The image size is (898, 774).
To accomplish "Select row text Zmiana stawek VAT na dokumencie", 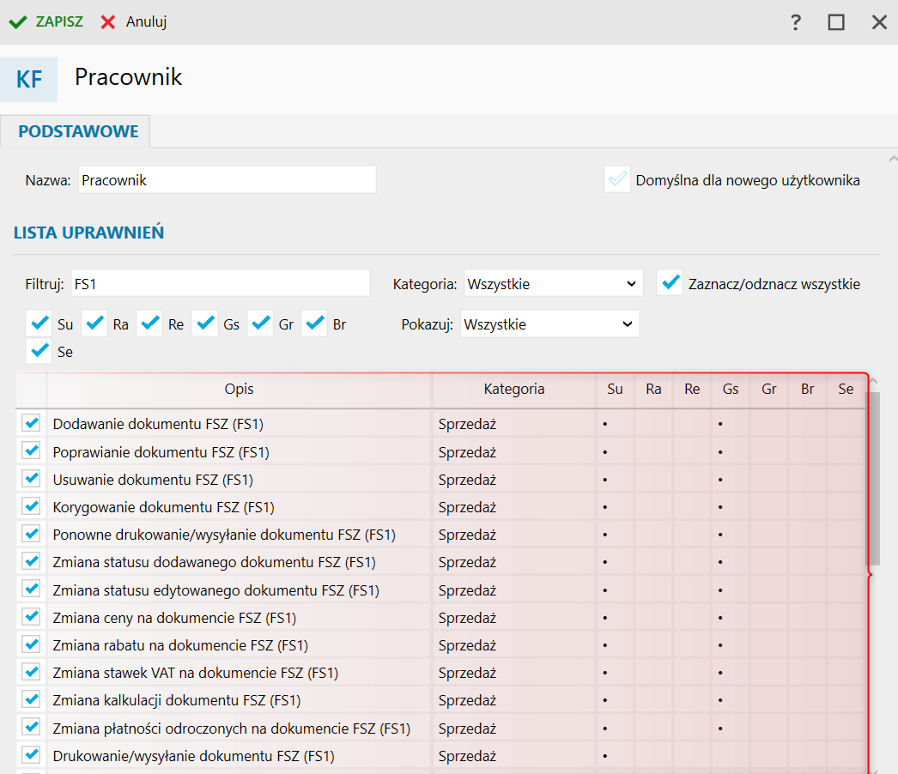I will click(195, 673).
